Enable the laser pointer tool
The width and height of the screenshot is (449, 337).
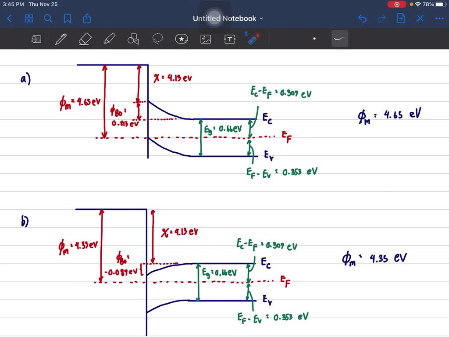point(253,39)
